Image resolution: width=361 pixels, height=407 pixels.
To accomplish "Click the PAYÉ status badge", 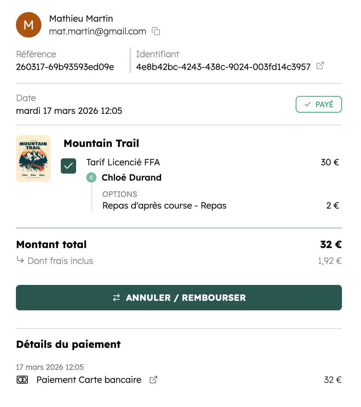I will click(x=319, y=104).
